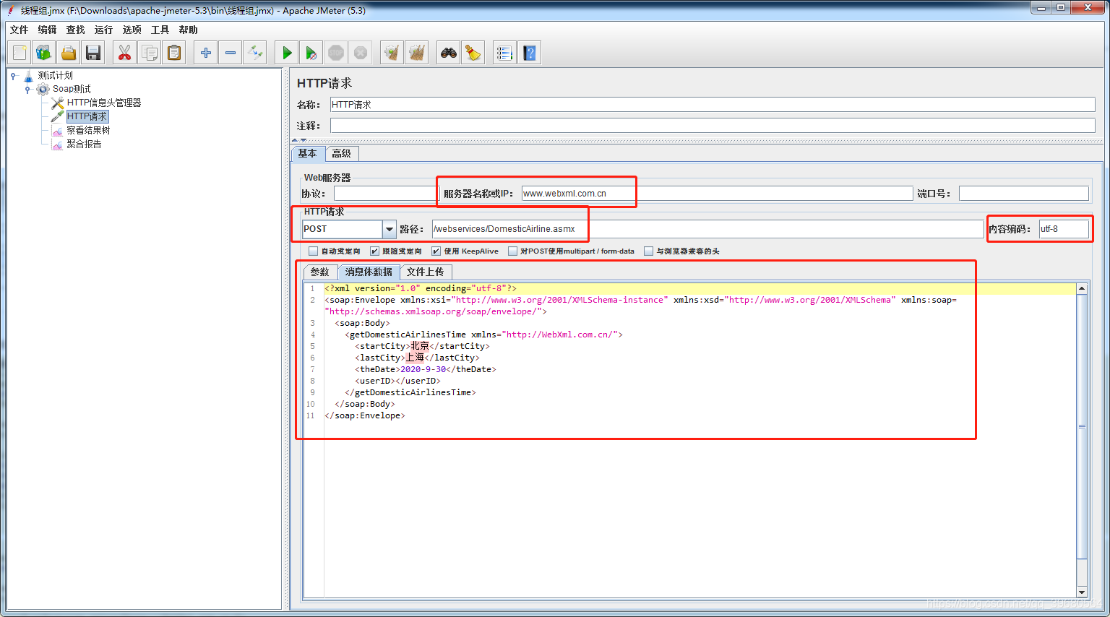Switch to the 基本 tab
This screenshot has height=617, width=1110.
point(308,153)
